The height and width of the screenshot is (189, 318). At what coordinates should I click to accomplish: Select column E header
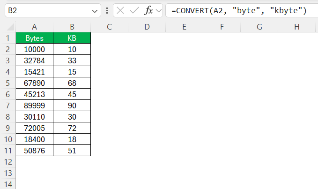(185, 27)
